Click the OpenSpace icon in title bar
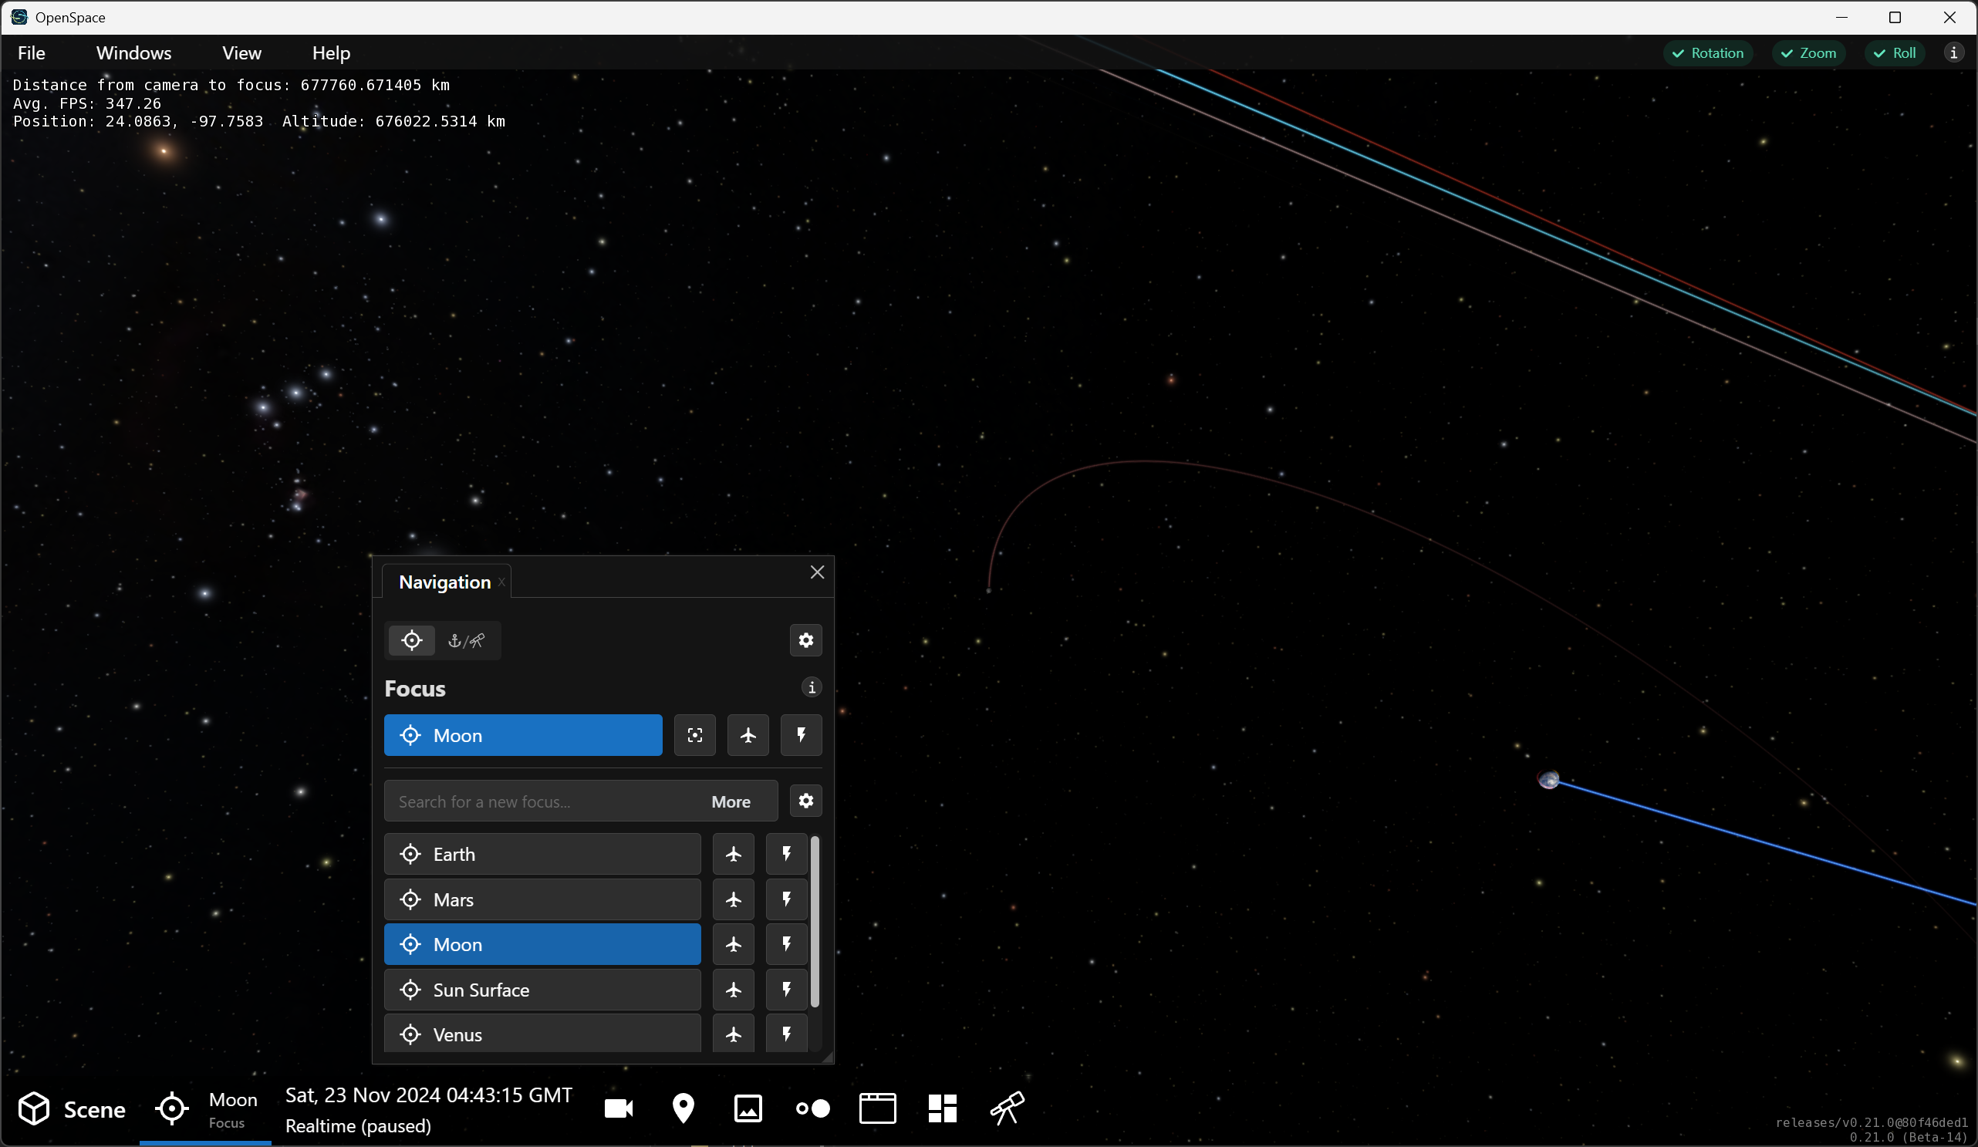 coord(19,17)
